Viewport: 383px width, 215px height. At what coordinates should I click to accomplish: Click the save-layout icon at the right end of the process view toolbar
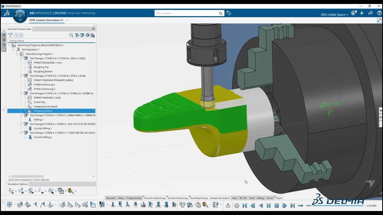tap(93, 35)
